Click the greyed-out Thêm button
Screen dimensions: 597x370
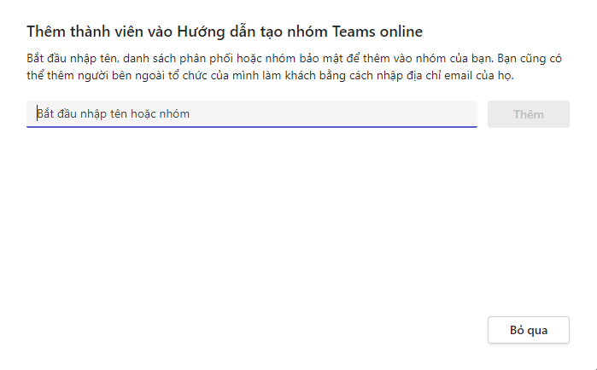pos(529,114)
